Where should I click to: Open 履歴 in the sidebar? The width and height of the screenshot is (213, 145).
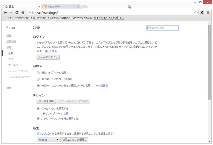[x=9, y=35]
